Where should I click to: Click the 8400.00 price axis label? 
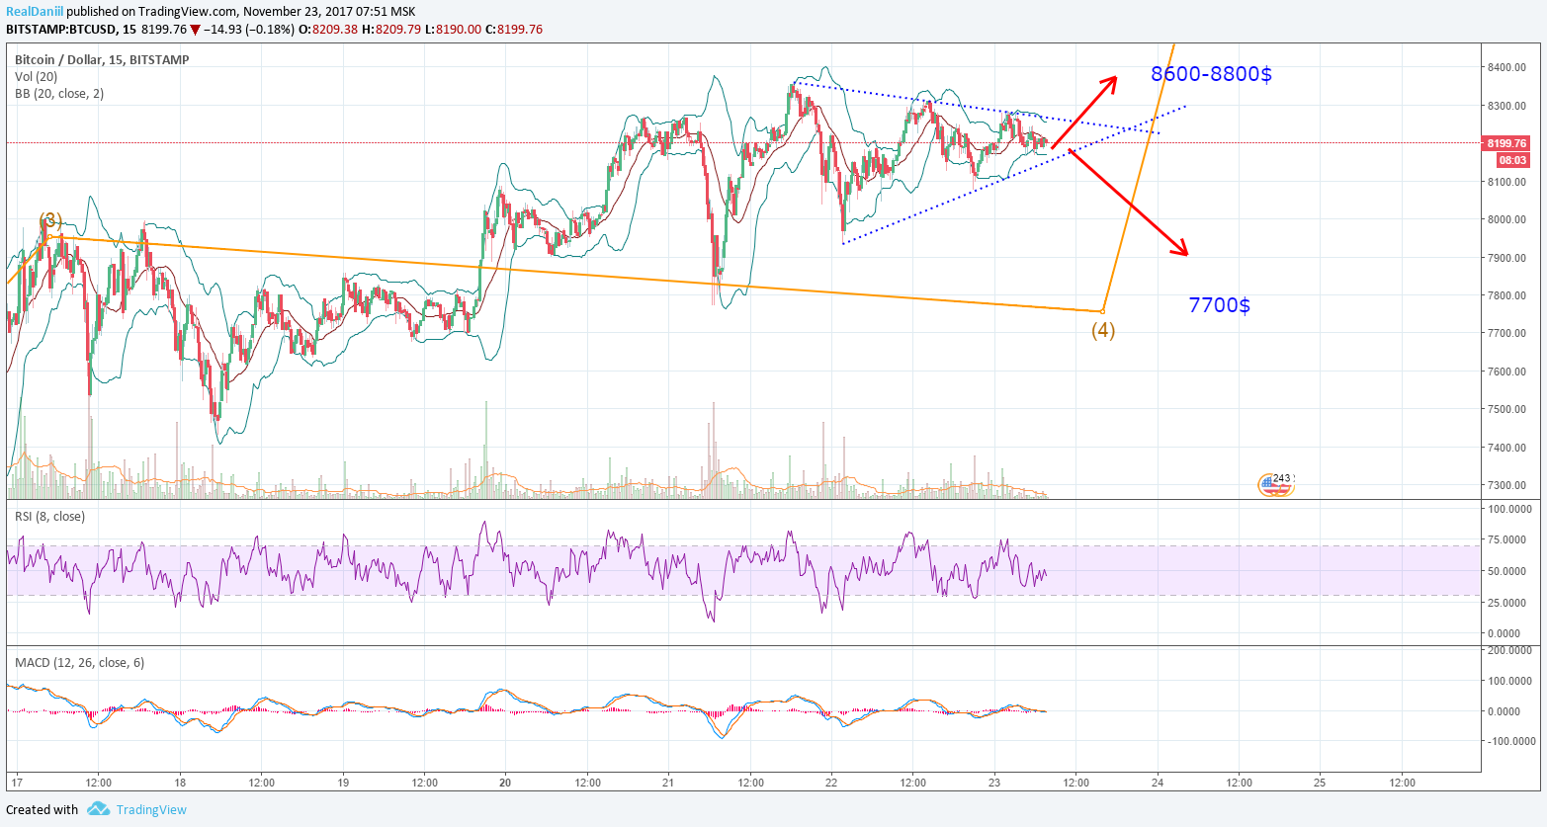[1505, 68]
